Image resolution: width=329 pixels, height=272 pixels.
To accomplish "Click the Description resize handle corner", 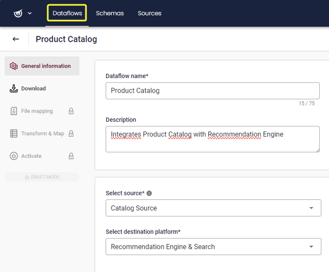I will click(318, 150).
